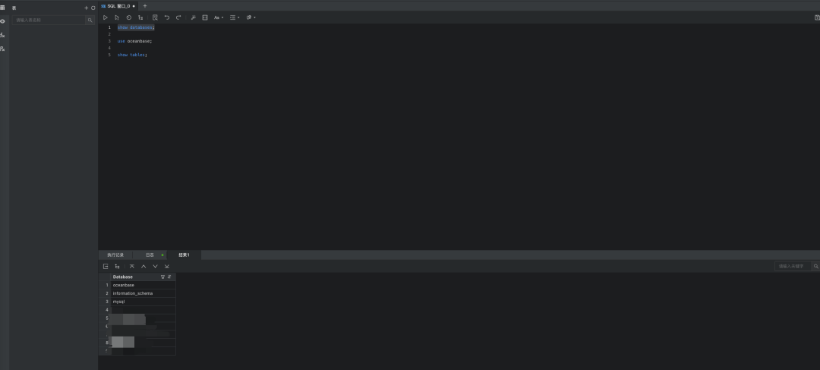820x370 pixels.
Task: Click the filter icon on Database column
Action: 162,277
